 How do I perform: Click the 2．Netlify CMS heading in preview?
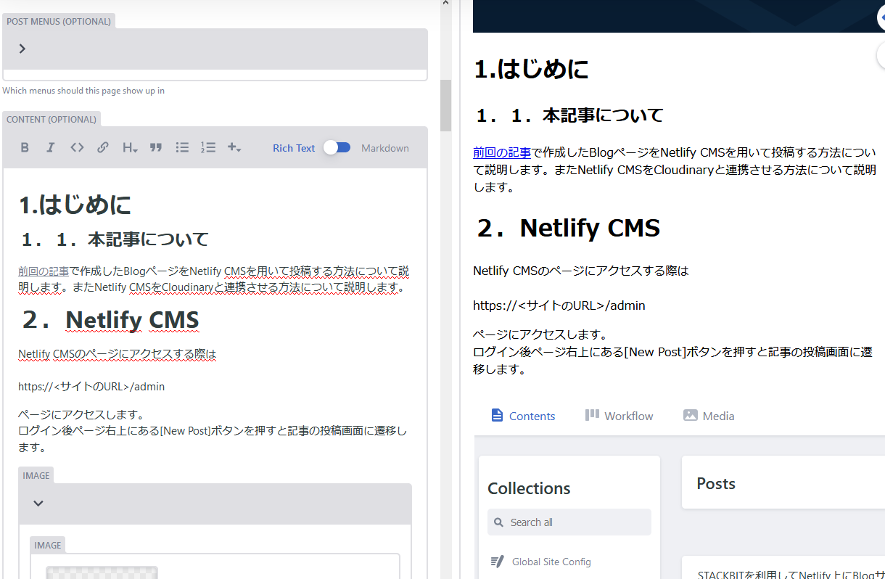point(567,228)
